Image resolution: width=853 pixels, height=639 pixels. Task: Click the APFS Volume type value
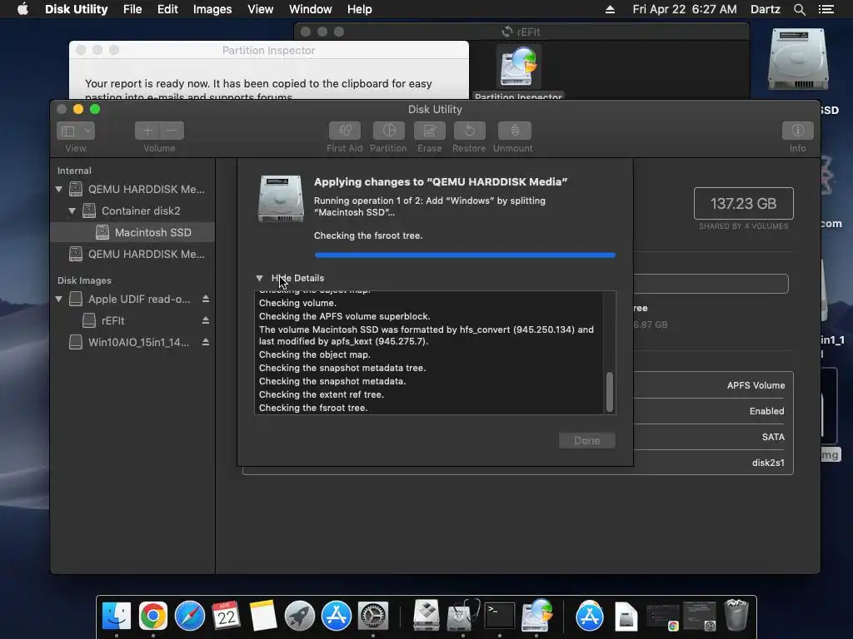tap(756, 385)
